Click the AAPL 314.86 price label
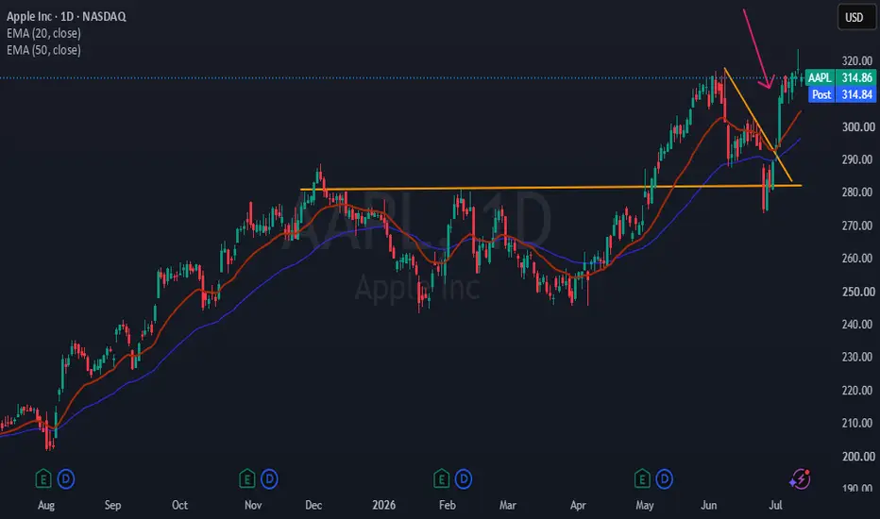 point(840,77)
